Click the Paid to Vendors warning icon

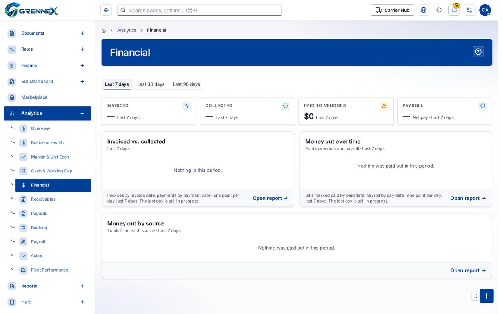(384, 106)
